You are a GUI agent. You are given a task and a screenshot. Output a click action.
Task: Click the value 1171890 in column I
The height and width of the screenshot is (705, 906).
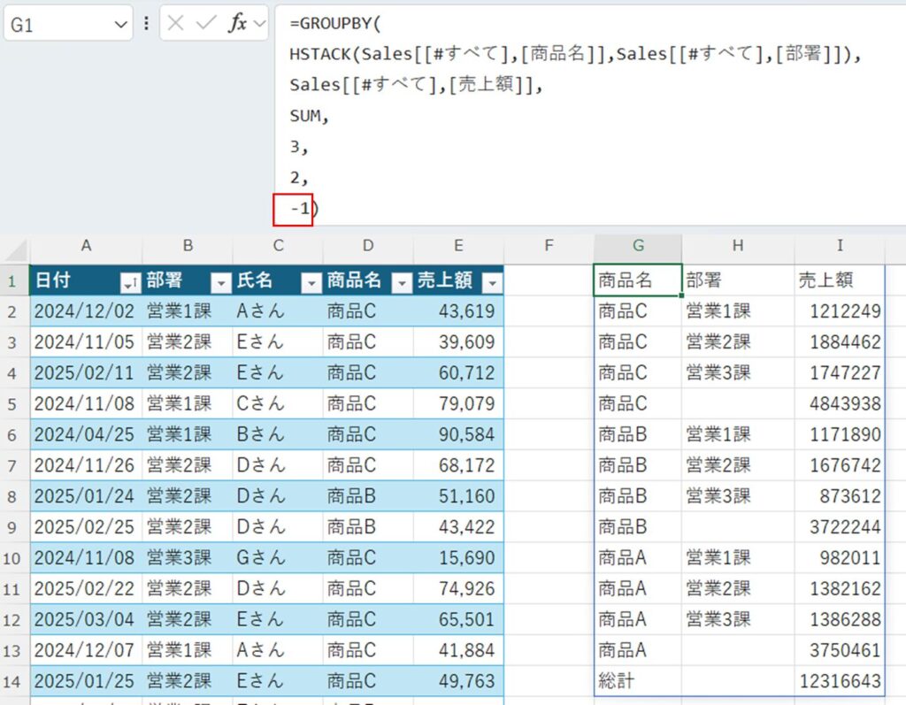click(x=840, y=434)
